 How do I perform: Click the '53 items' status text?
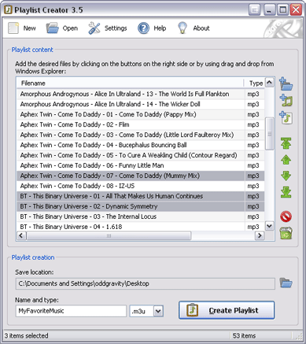(x=244, y=335)
